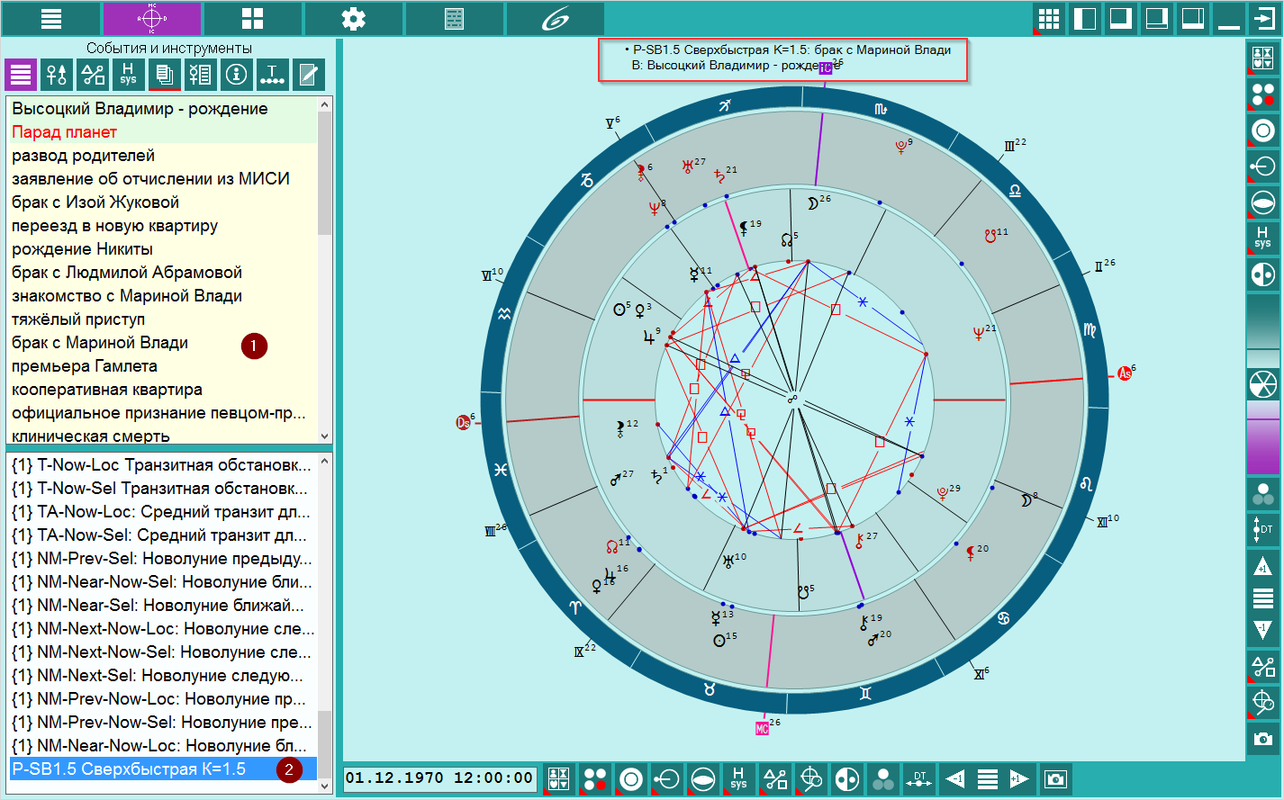Toggle the 3x3 grid layout button top right
Screen dimensions: 1284x800
tap(1049, 19)
